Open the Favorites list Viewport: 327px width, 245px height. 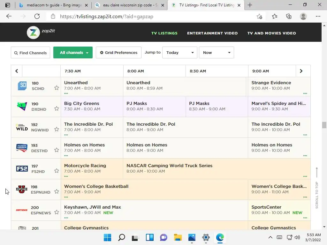point(274,16)
